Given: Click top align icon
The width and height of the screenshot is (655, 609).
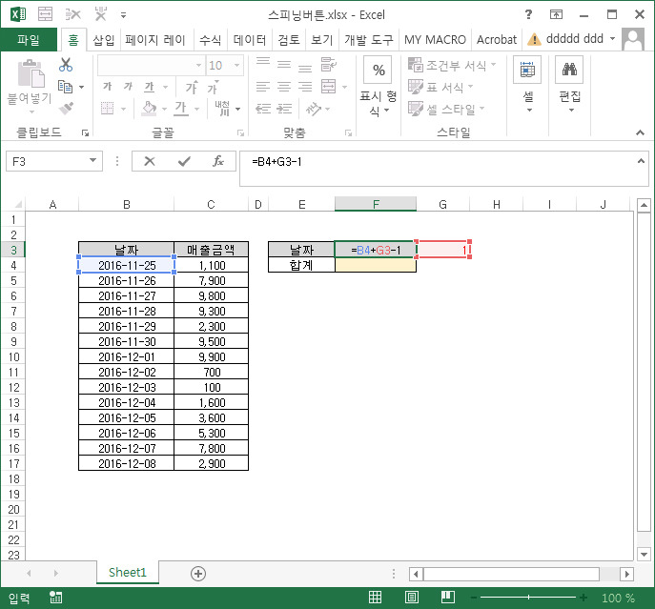Looking at the screenshot, I should 263,64.
